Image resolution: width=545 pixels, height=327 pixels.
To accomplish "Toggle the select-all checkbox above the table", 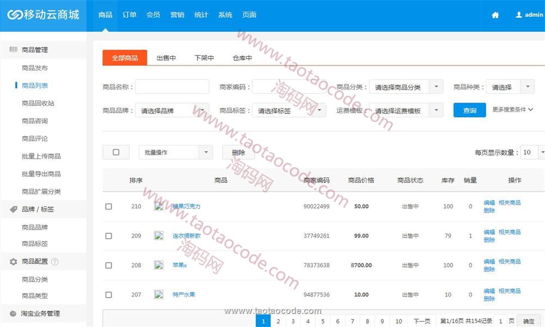I will 116,152.
